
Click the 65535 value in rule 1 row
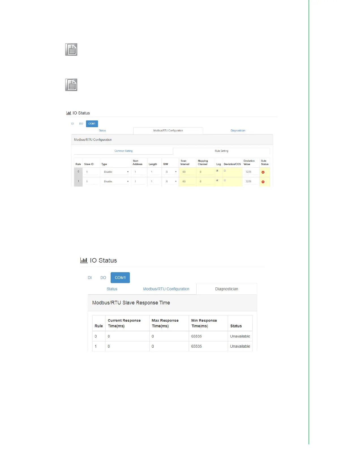point(196,346)
